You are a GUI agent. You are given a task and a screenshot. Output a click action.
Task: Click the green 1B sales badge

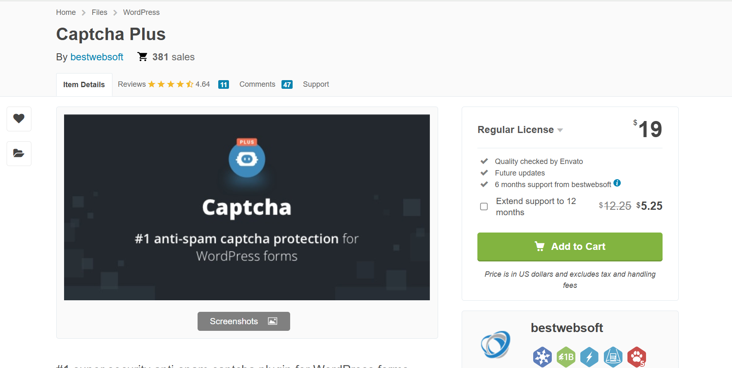(566, 357)
